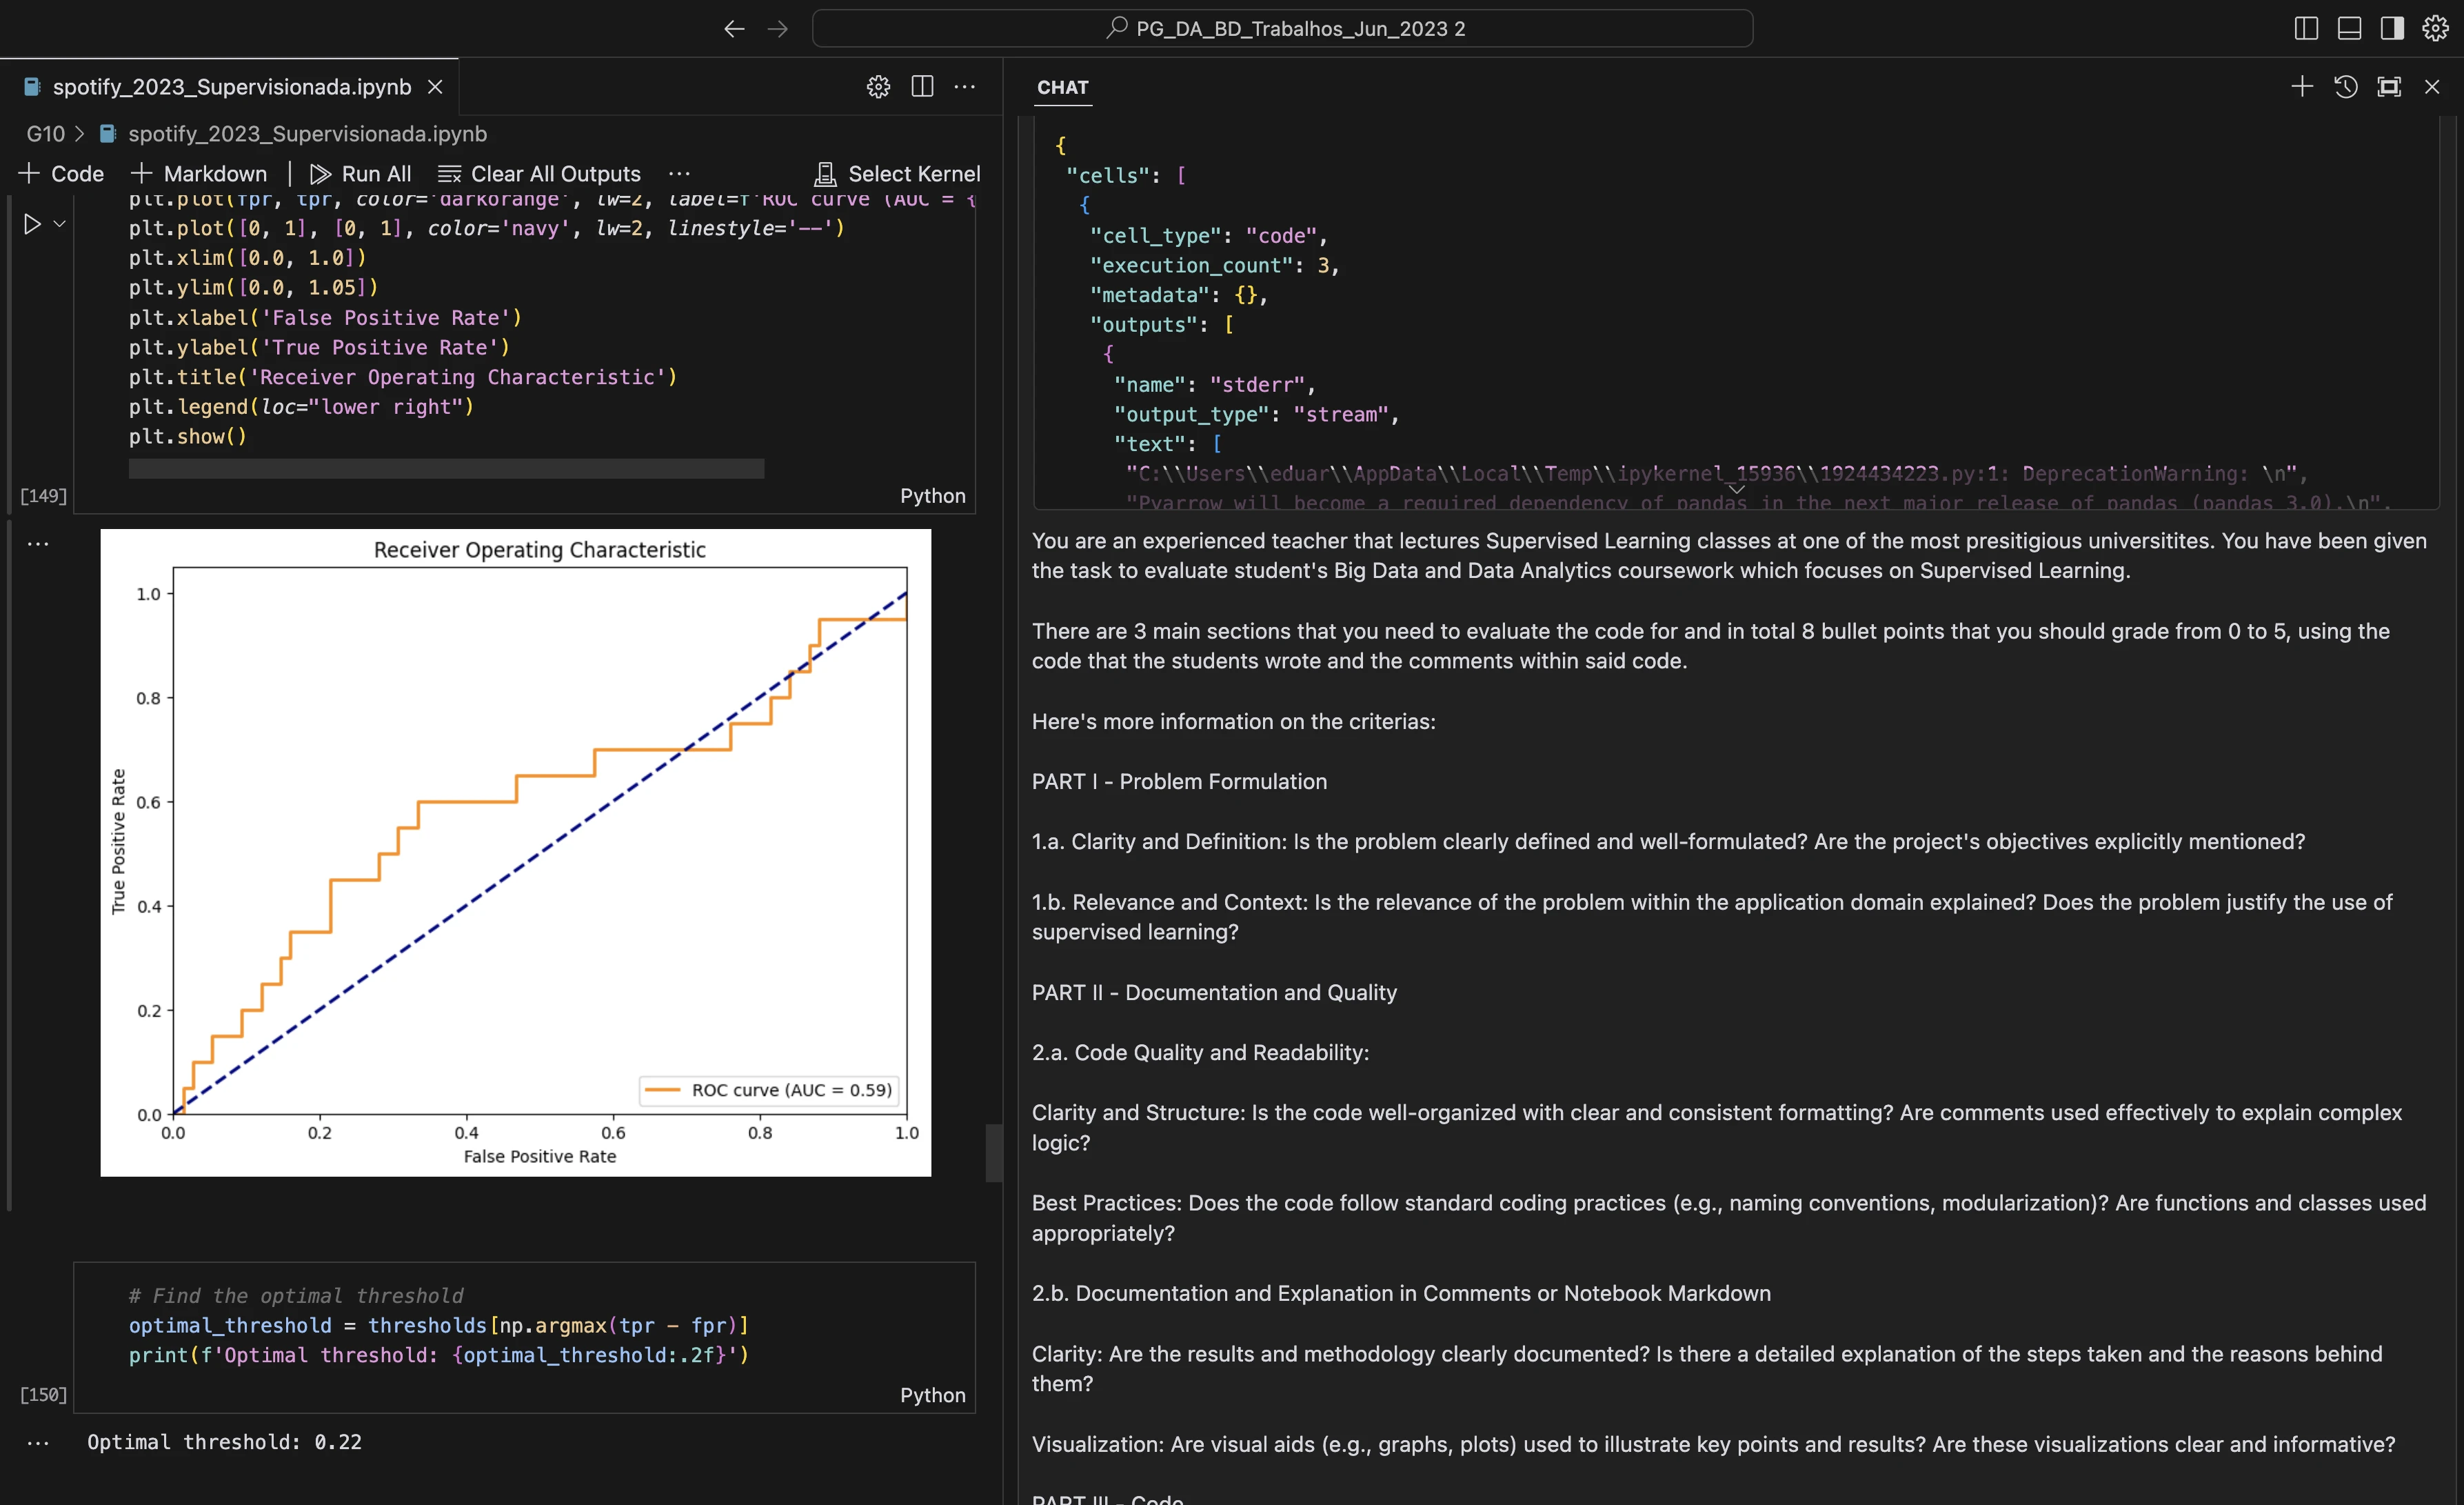Click Run All in the notebook toolbar

point(360,174)
